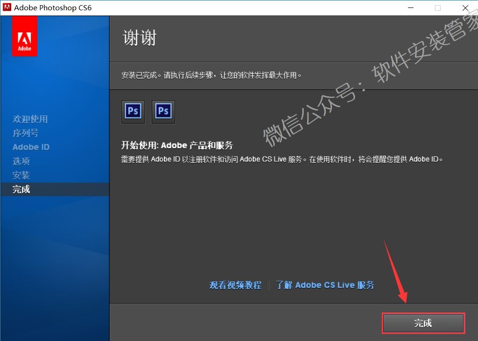Click the Adobe icon in the title bar
This screenshot has height=341, width=478.
[7, 8]
